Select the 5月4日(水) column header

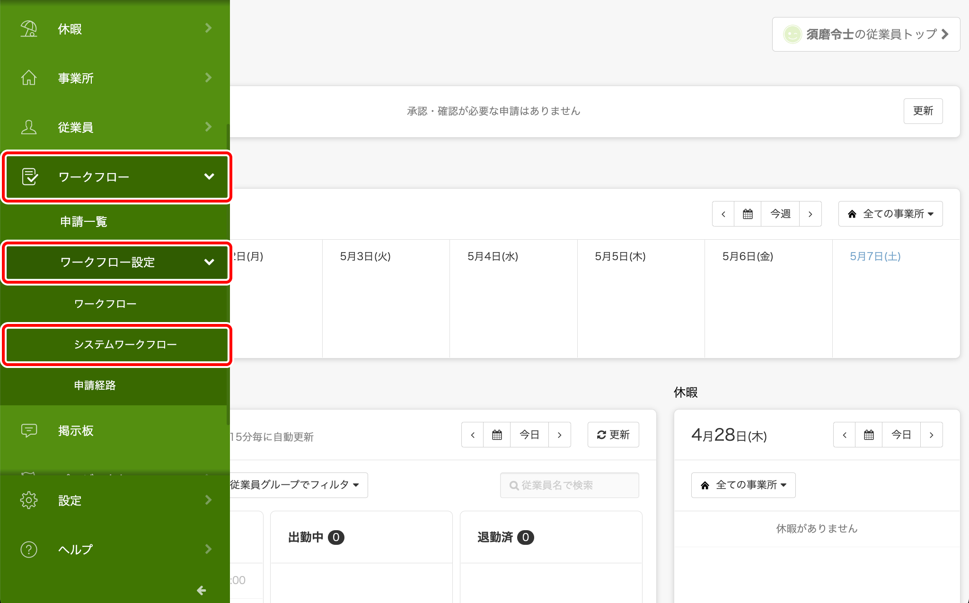click(493, 256)
